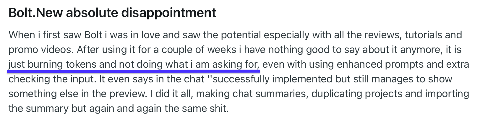
Task: Click the word "preview" in the paragraph
Action: point(129,94)
